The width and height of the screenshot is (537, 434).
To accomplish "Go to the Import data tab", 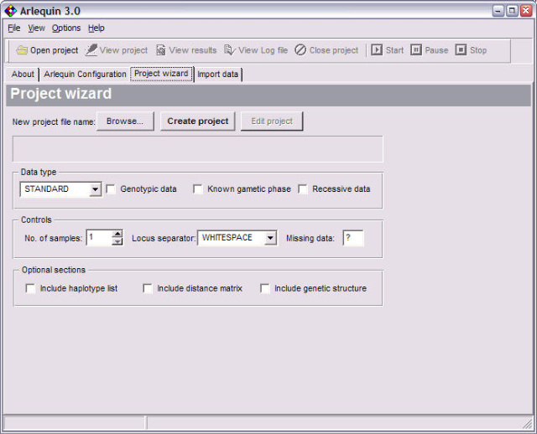I will (x=218, y=75).
